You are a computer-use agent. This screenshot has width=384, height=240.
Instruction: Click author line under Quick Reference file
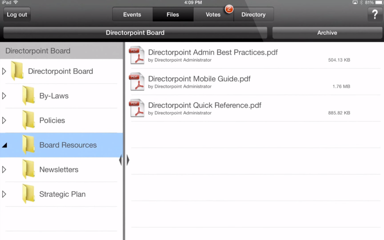(180, 113)
